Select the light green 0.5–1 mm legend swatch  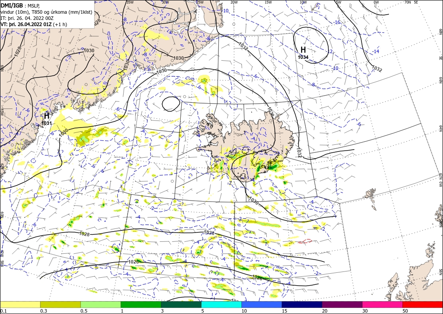101,304
